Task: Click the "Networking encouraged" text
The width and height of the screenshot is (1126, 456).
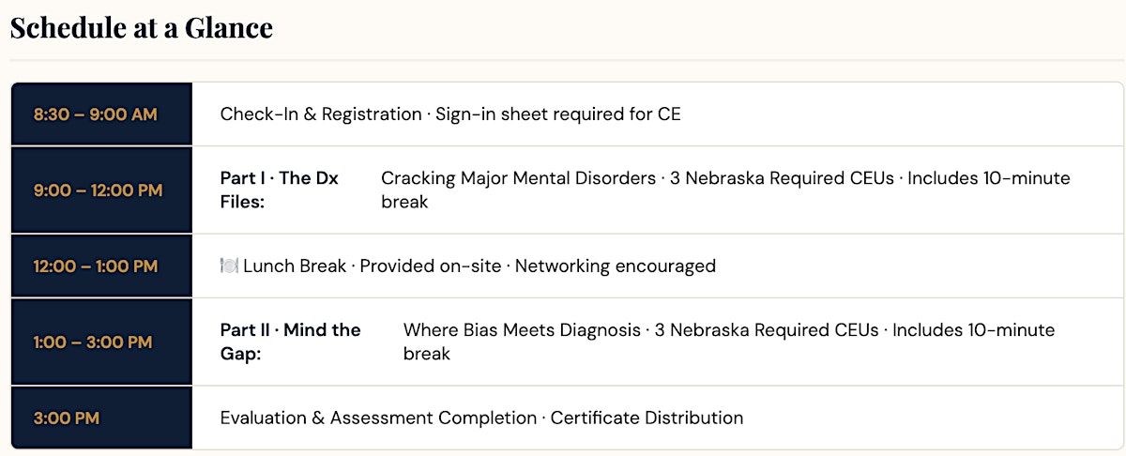Action: coord(616,266)
